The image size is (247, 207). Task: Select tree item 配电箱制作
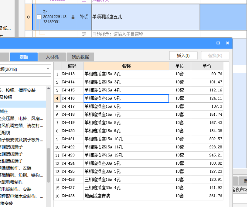tap(11, 182)
